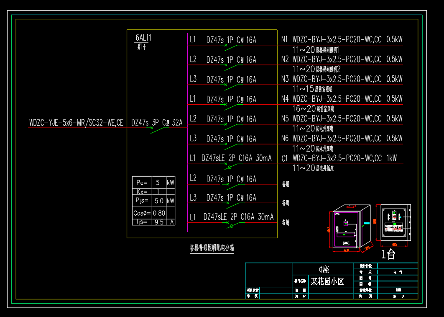Select breaker label DZ47s 1P 16A on N4 row

[231, 100]
